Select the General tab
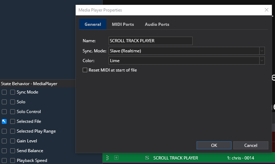The image size is (275, 164). coord(93,24)
